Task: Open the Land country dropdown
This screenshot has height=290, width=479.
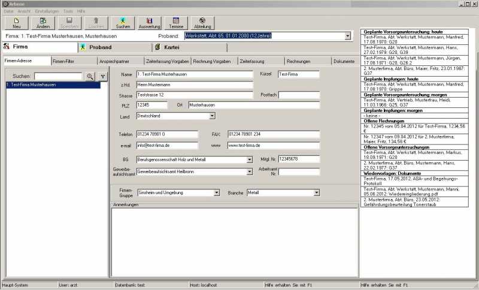Action: point(212,116)
